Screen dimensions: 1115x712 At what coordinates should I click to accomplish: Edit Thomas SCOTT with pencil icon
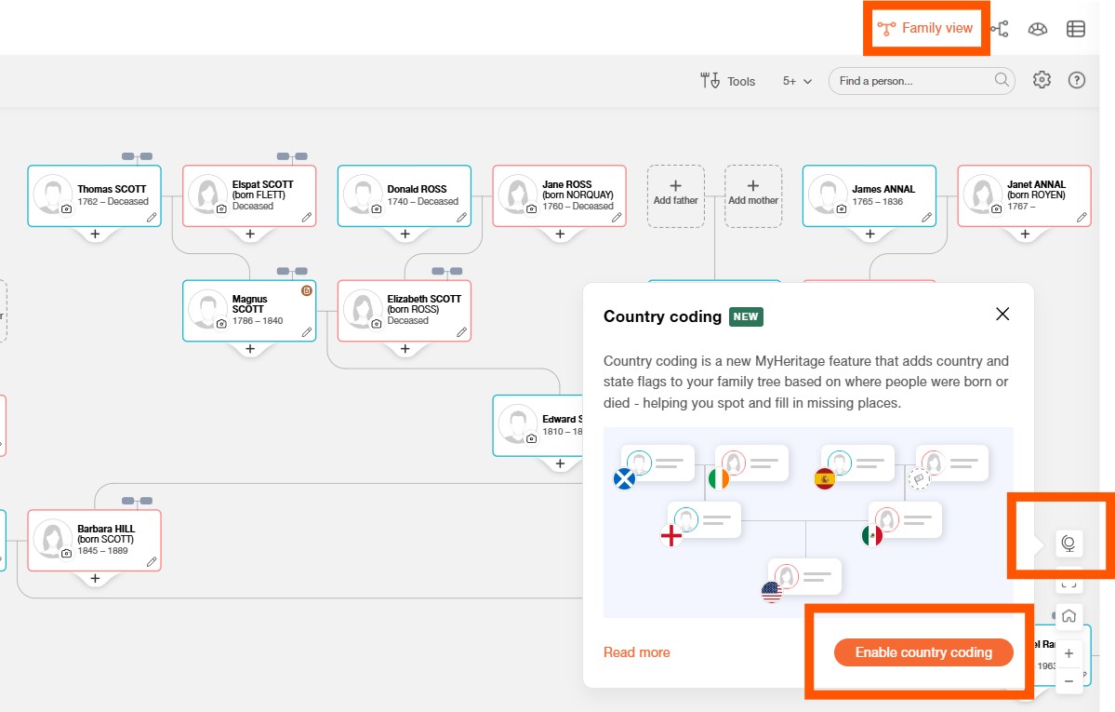click(152, 217)
